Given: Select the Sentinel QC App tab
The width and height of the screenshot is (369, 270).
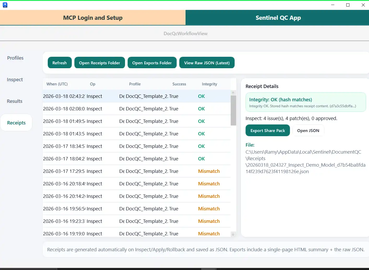Looking at the screenshot, I should pos(278,18).
